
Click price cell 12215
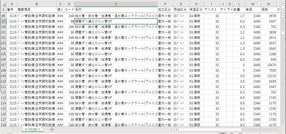pos(269,76)
